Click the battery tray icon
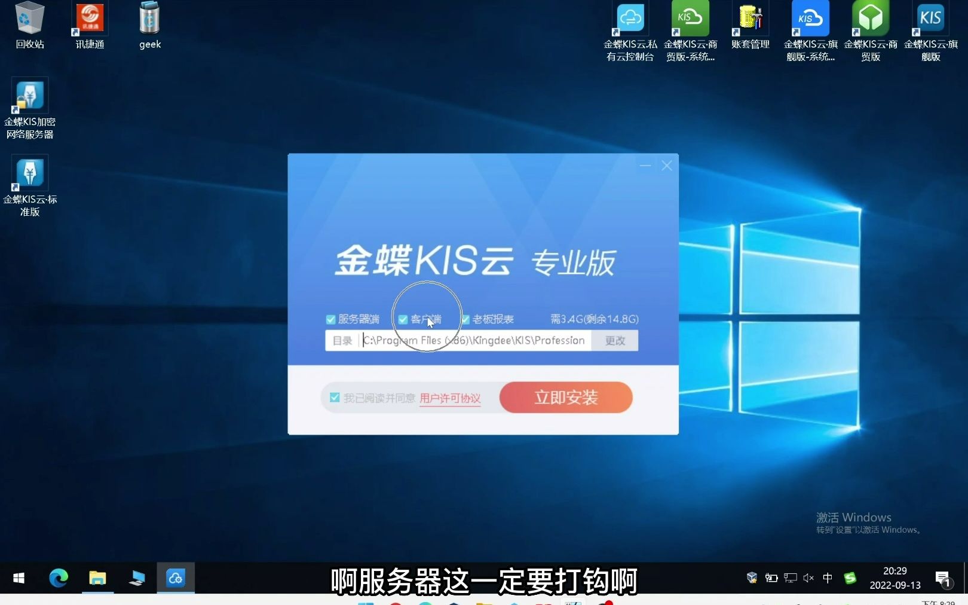The image size is (968, 605). coord(771,577)
